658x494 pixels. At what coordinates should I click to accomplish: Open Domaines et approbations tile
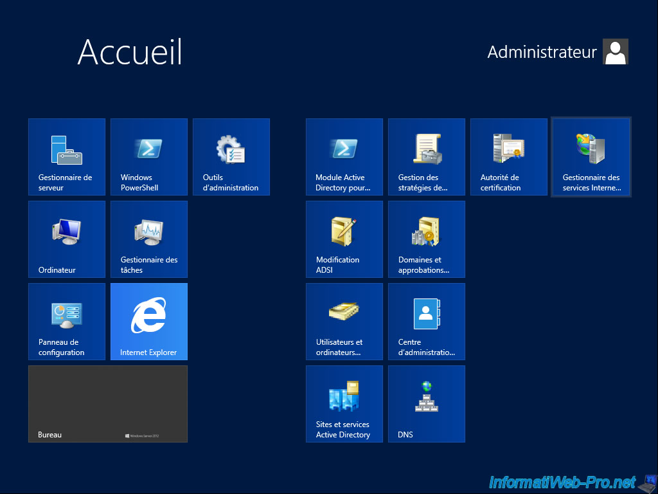point(427,239)
